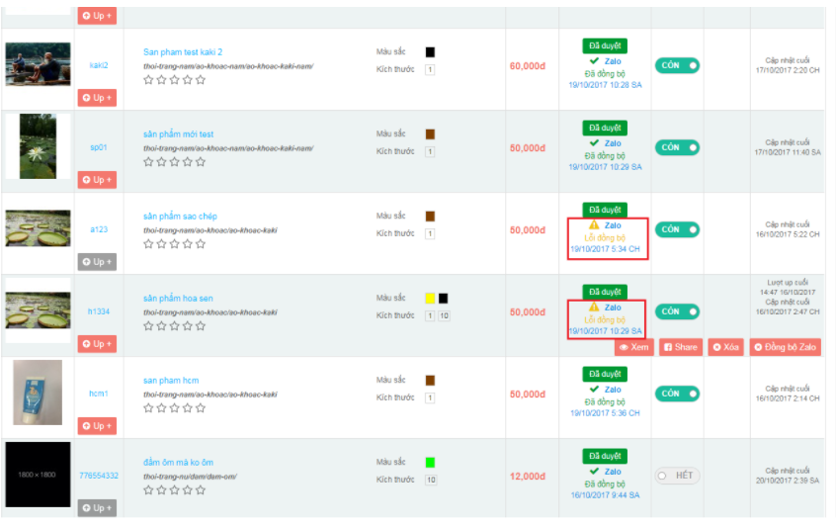Click the Facebook Share button
Viewport: 836px width, 528px height.
point(680,347)
